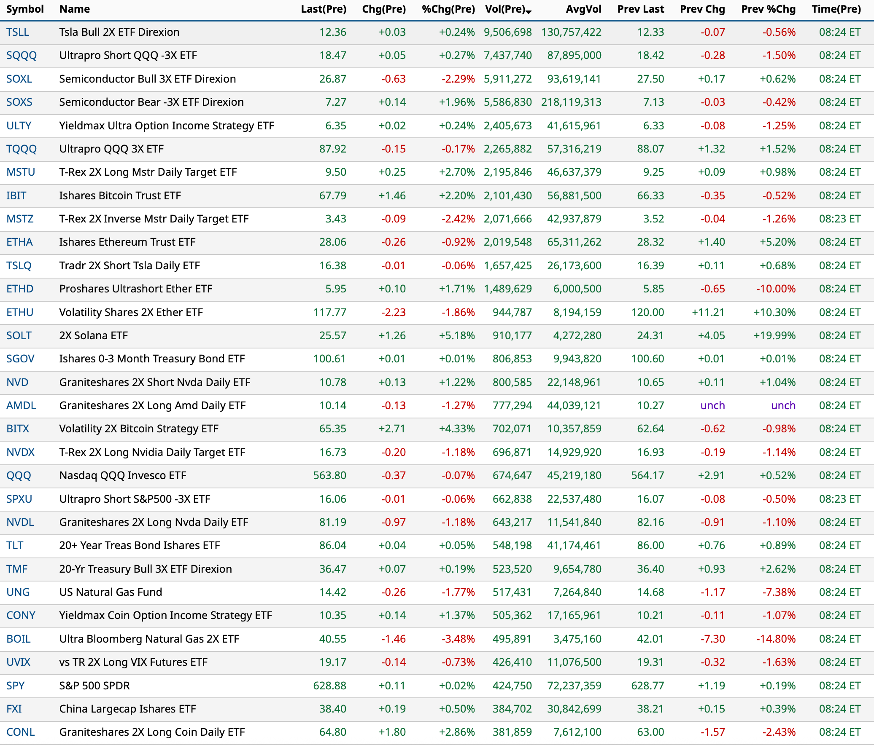
Task: Click the Prev %Chg column header
Action: (768, 9)
